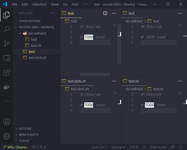Viewport: 187px width, 150px height.
Task: Click the test breadcrumb in top-left editor
Action: coord(71,21)
